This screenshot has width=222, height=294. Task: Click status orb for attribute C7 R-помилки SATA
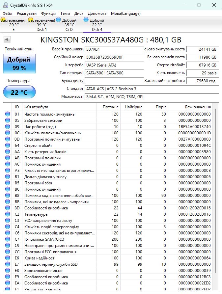[x=8, y=239]
